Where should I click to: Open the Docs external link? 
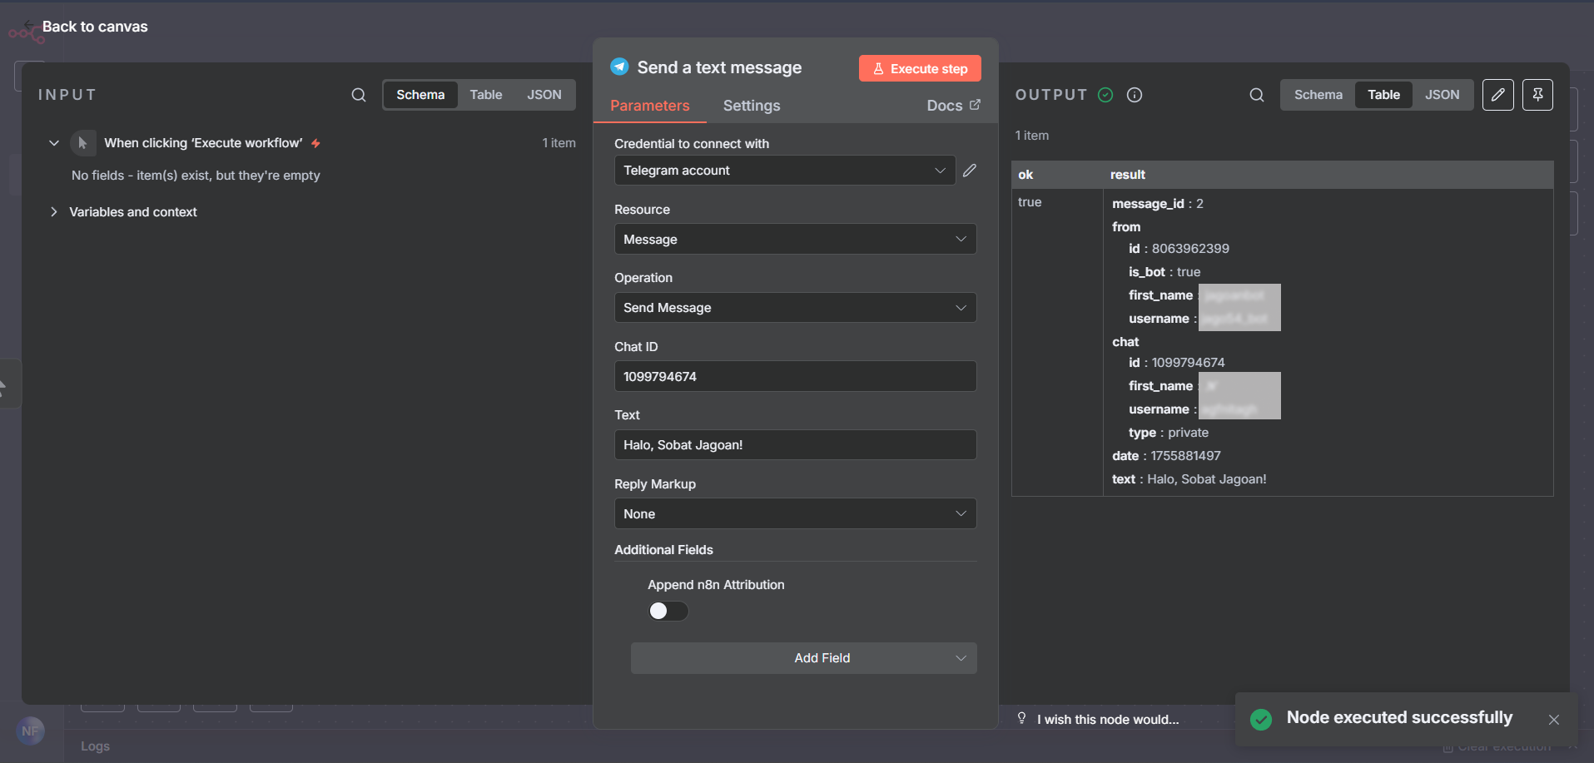coord(954,106)
